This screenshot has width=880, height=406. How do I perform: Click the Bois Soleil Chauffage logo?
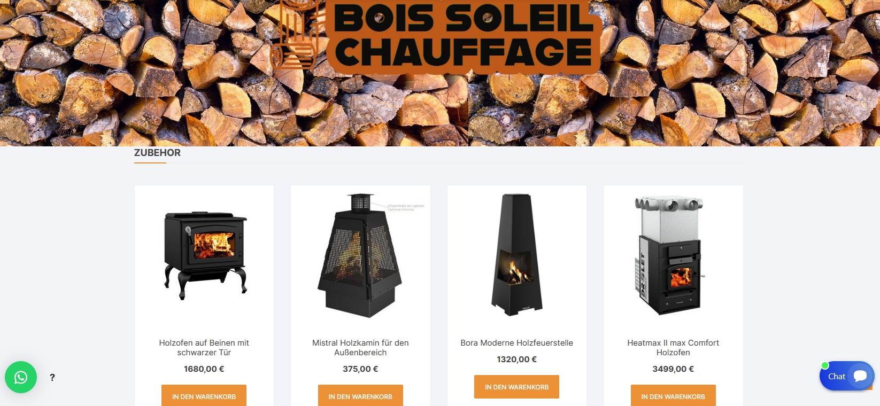coord(436,35)
